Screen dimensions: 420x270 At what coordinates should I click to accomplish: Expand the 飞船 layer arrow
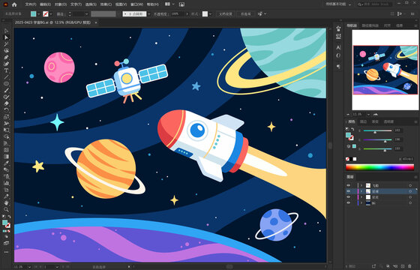pos(361,185)
